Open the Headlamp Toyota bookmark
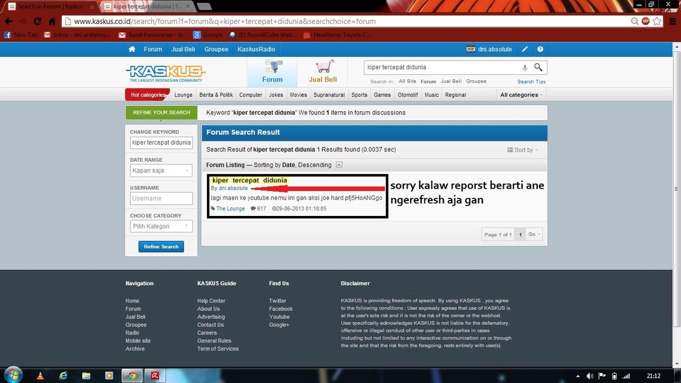681x383 pixels. tap(337, 35)
